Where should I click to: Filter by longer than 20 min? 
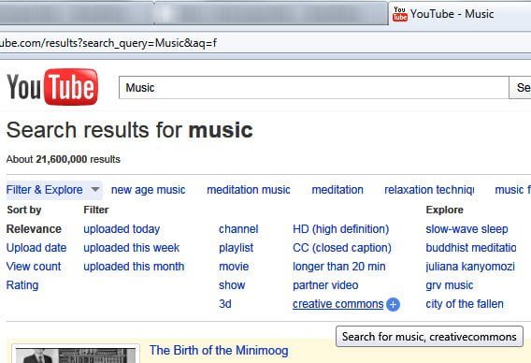click(x=339, y=267)
